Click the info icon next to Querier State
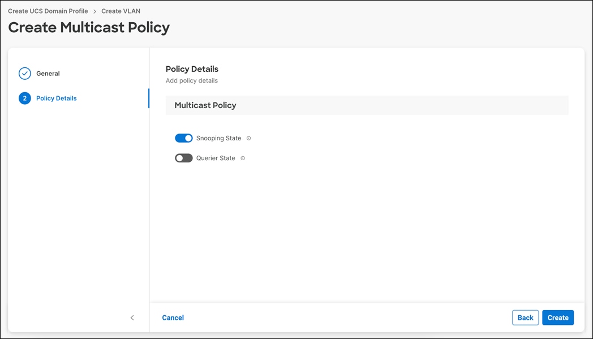The width and height of the screenshot is (593, 339). 243,158
